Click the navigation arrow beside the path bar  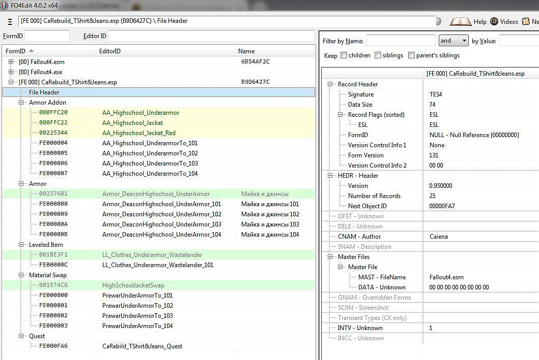click(x=438, y=21)
